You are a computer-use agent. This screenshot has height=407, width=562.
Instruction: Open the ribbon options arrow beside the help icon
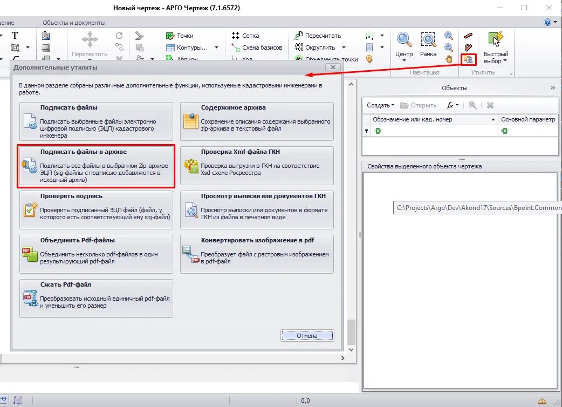[556, 22]
